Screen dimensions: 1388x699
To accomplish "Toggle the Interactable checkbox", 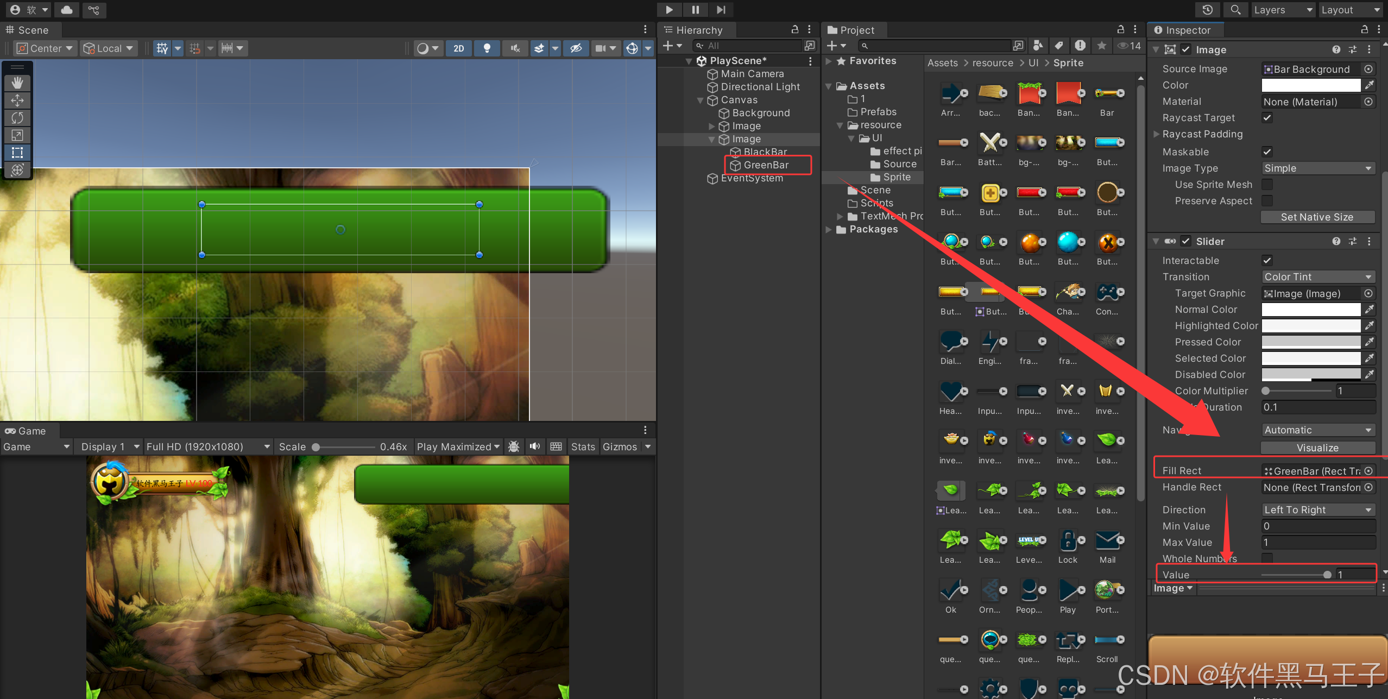I will [x=1267, y=261].
